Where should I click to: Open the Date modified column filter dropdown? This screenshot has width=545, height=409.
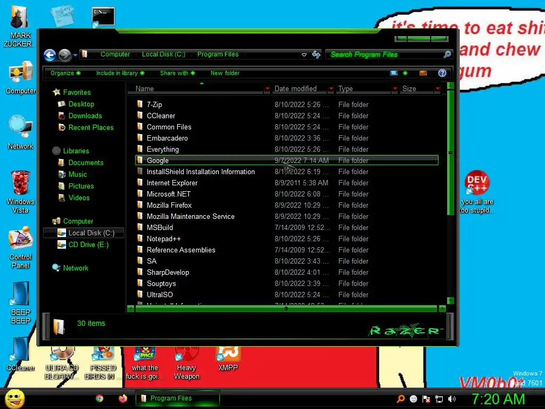pyautogui.click(x=331, y=89)
